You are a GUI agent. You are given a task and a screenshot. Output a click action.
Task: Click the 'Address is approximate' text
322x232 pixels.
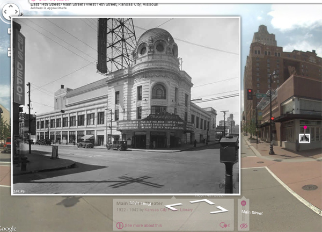click(48, 8)
